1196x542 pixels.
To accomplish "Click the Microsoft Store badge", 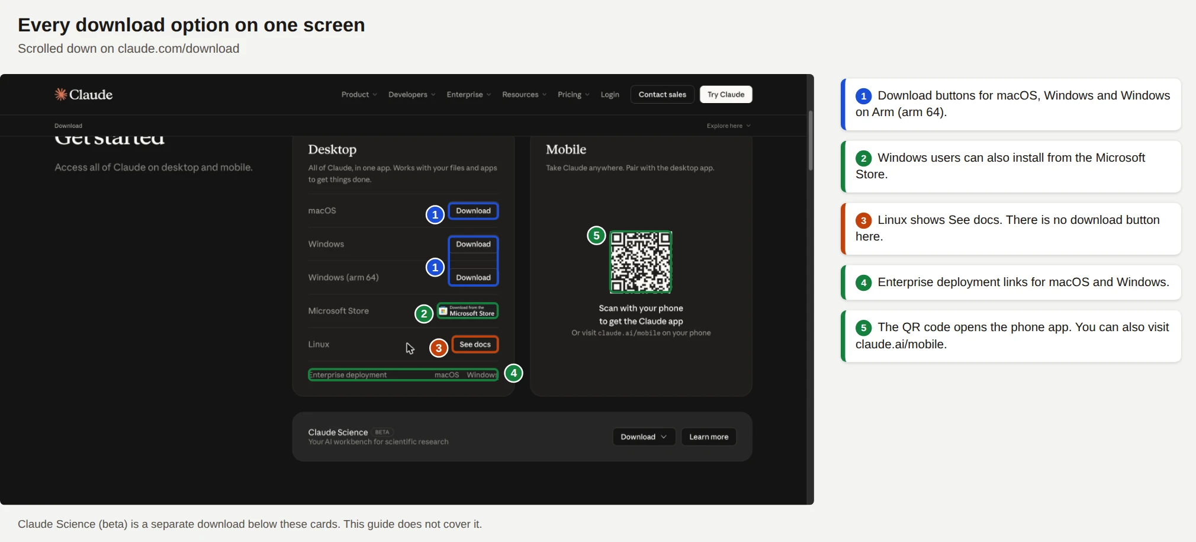I will click(468, 311).
